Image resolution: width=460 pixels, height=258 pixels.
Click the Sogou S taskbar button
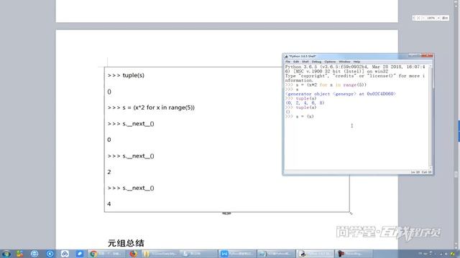pyautogui.click(x=198, y=254)
